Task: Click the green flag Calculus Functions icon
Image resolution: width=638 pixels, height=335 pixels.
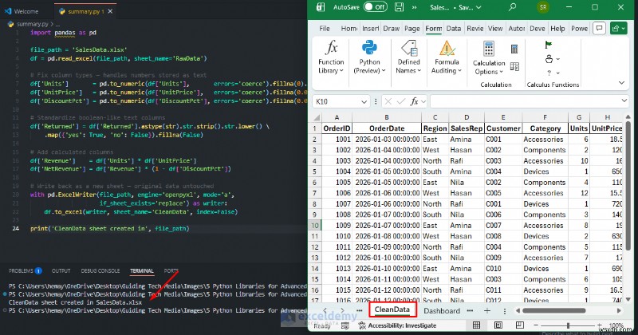Action: pos(549,45)
